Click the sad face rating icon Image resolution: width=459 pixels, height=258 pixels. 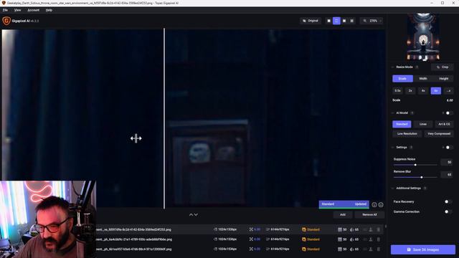(381, 205)
